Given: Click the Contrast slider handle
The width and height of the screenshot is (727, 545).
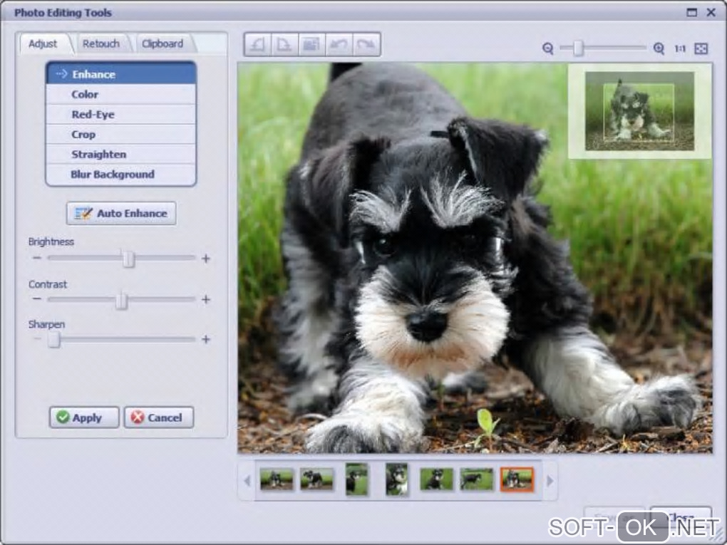Looking at the screenshot, I should tap(121, 301).
